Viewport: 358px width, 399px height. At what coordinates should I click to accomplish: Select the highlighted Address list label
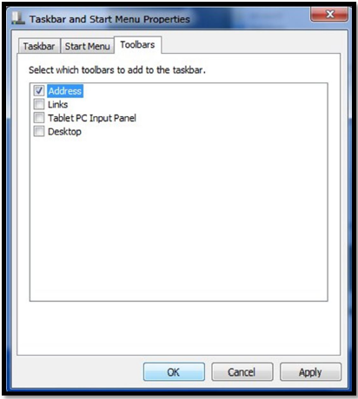click(65, 91)
